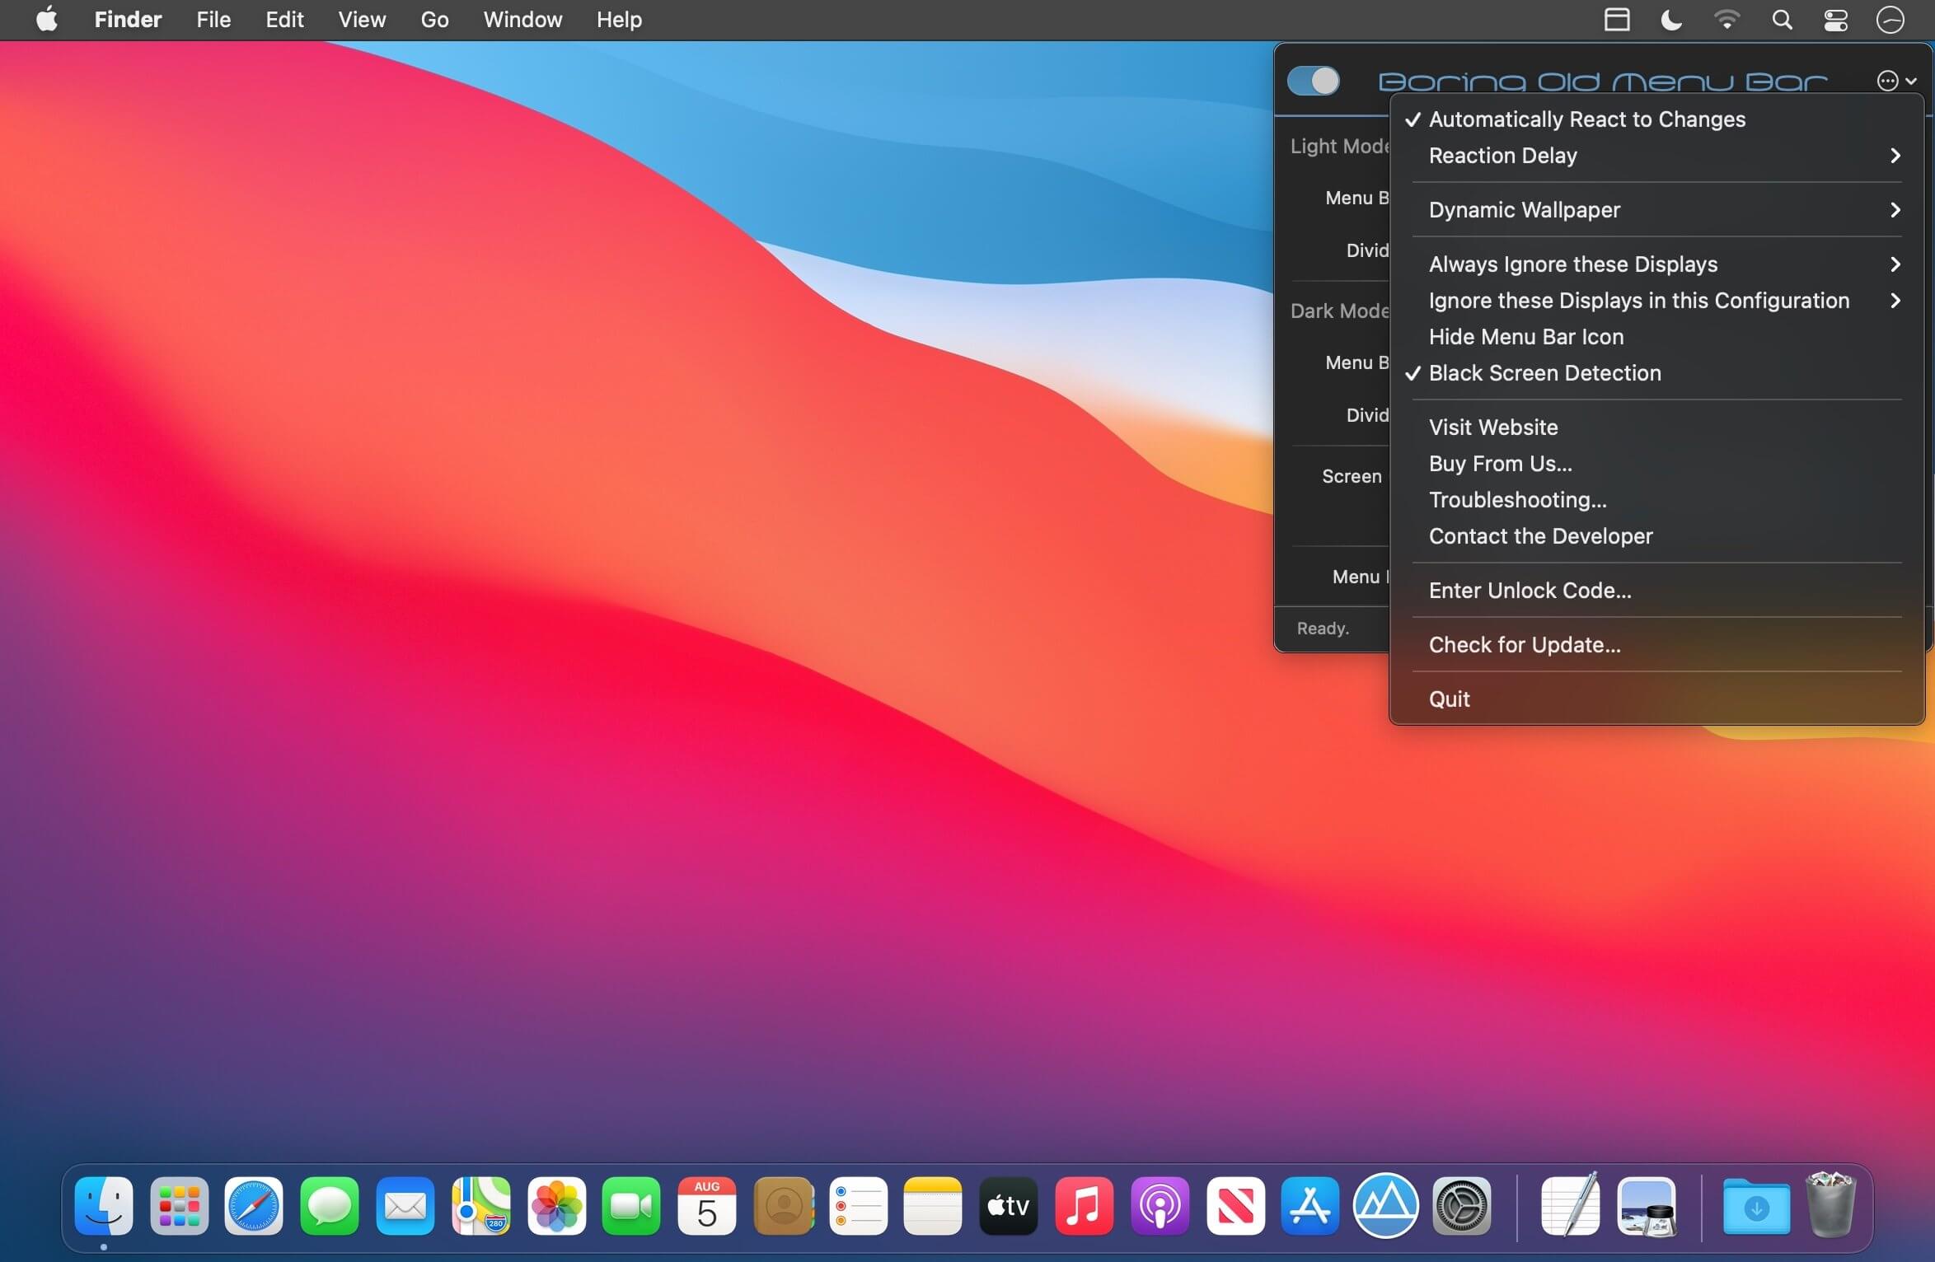Launch FaceTime from the Dock
This screenshot has height=1262, width=1935.
(x=631, y=1206)
